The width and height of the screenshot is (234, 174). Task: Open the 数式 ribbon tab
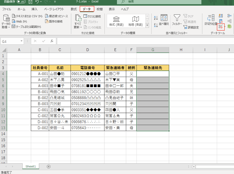(x=74, y=9)
